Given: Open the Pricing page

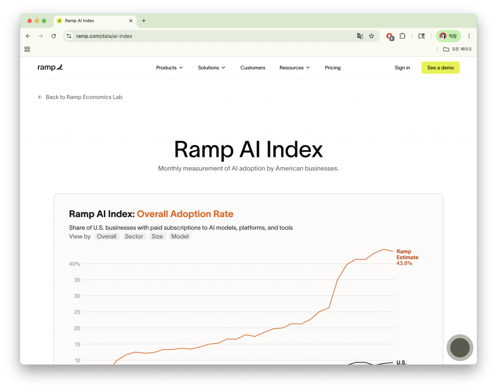Looking at the screenshot, I should point(332,68).
